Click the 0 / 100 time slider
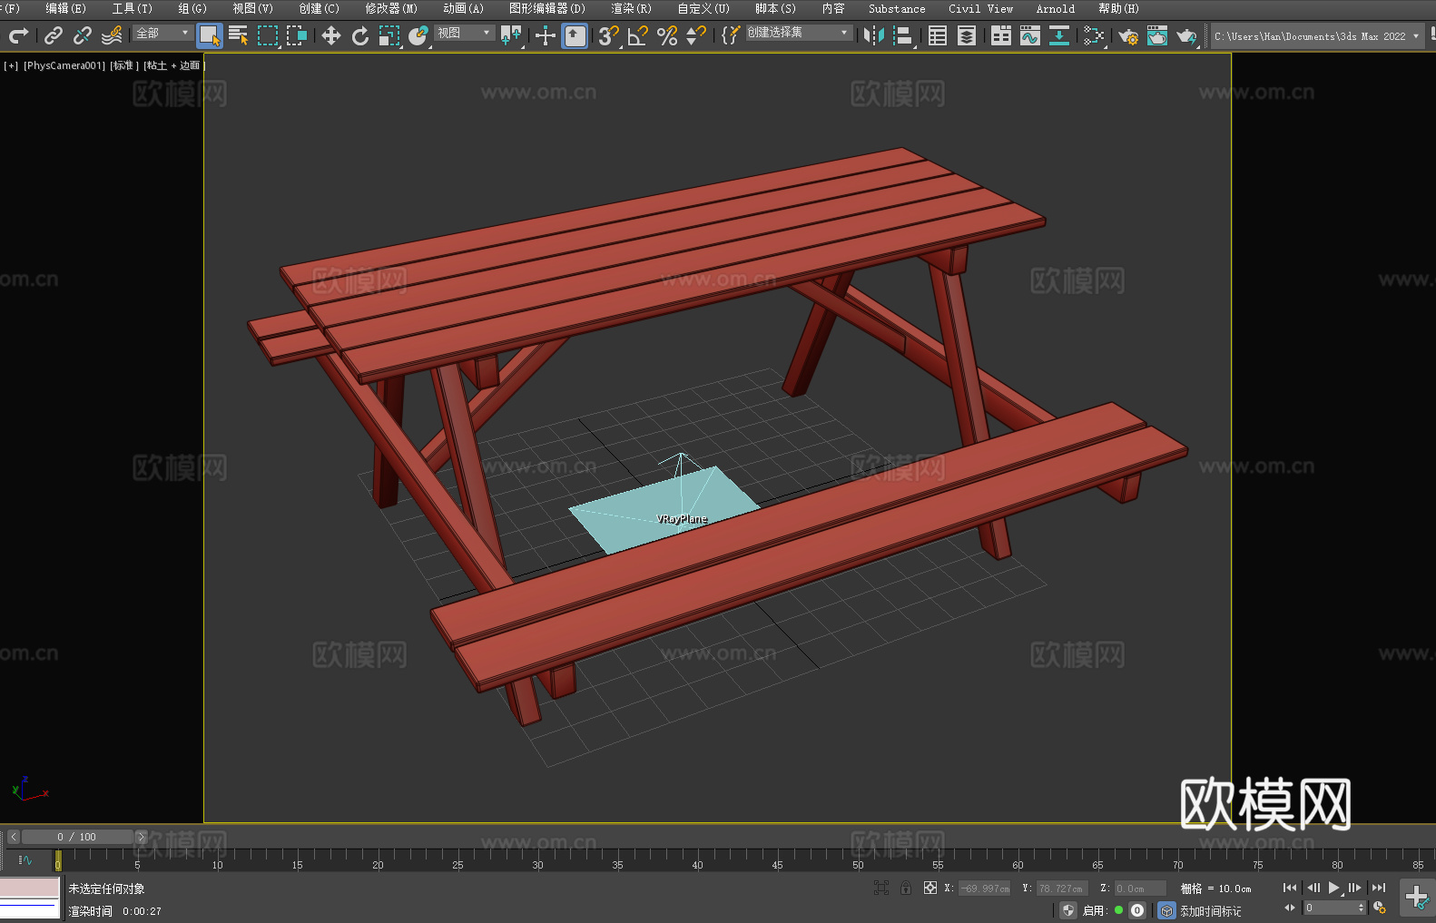The width and height of the screenshot is (1436, 923). [x=77, y=837]
